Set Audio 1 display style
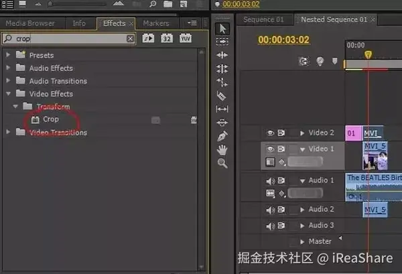The image size is (402, 274). click(270, 193)
